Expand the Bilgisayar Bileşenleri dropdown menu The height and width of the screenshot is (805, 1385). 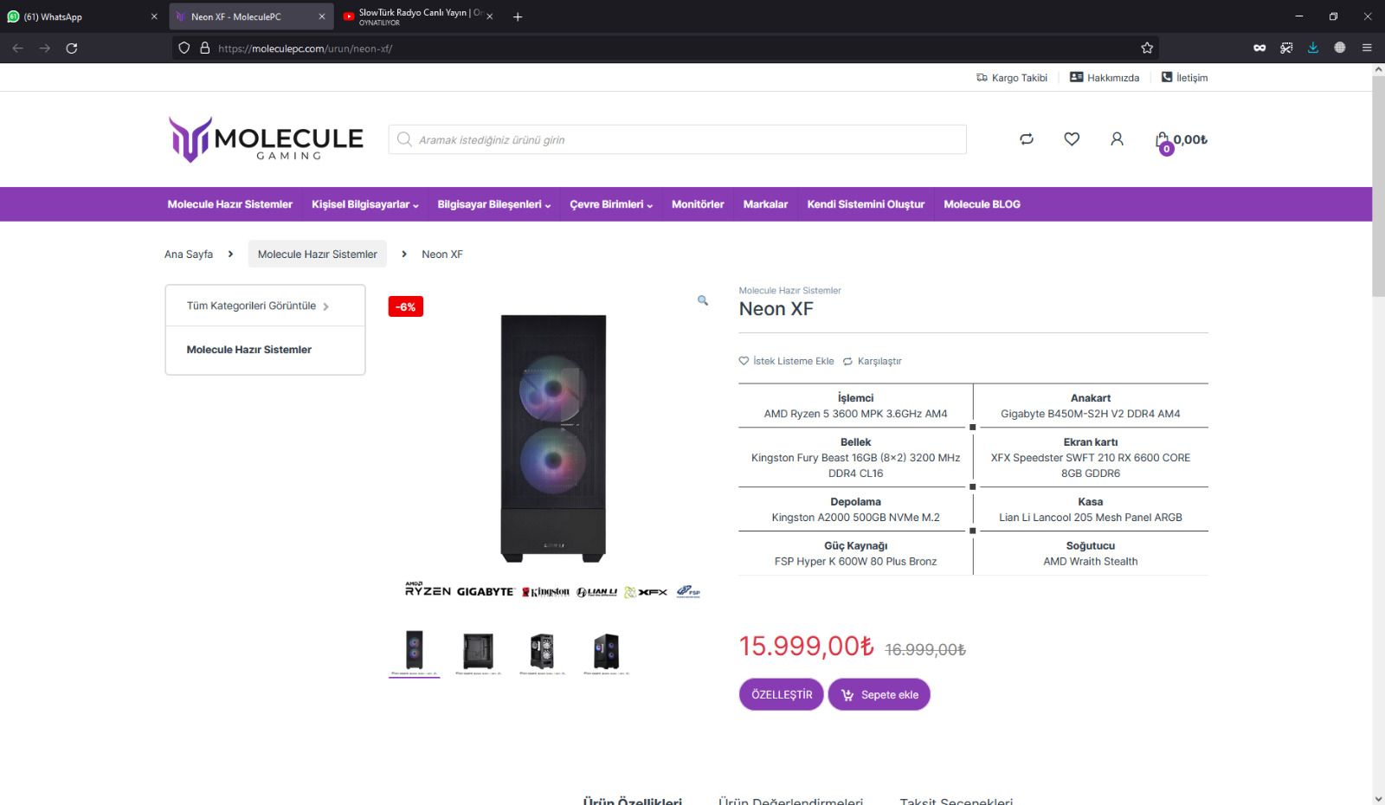pyautogui.click(x=493, y=204)
